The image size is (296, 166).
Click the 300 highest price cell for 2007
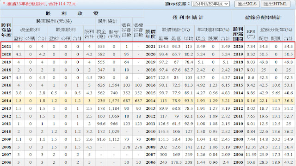(x=163, y=155)
